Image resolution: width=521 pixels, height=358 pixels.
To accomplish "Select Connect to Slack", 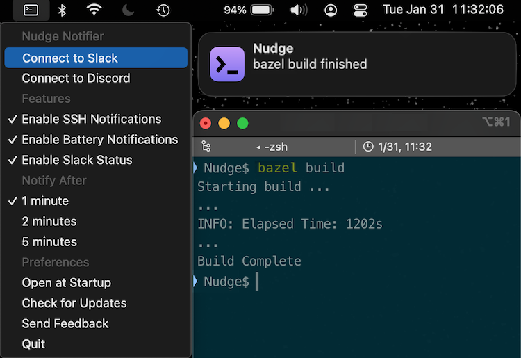I will point(96,58).
